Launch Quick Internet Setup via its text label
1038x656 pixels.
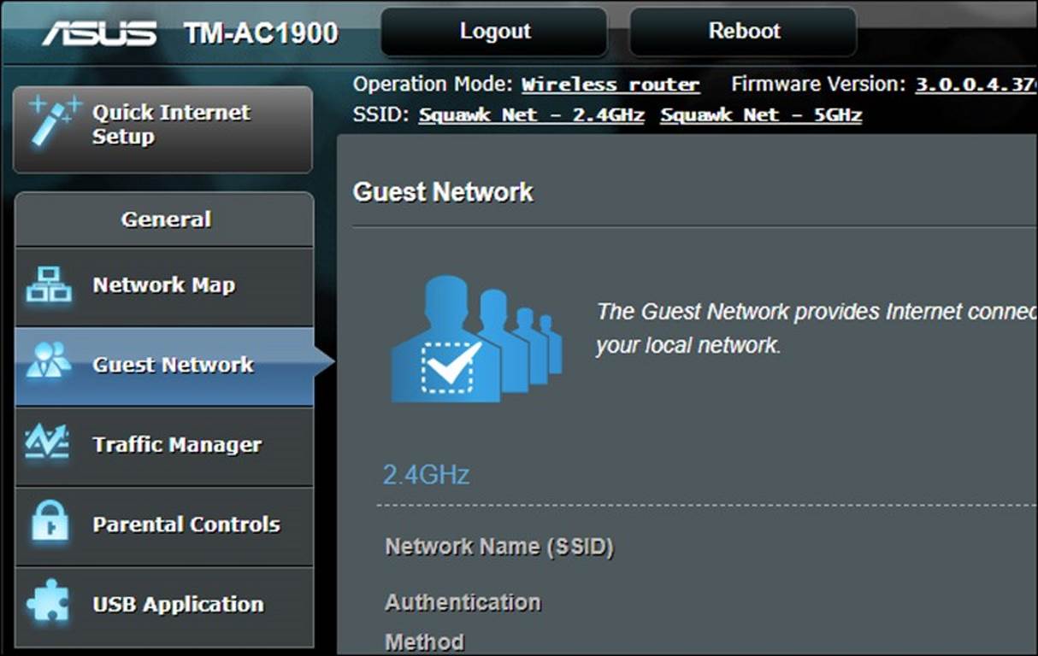(171, 125)
